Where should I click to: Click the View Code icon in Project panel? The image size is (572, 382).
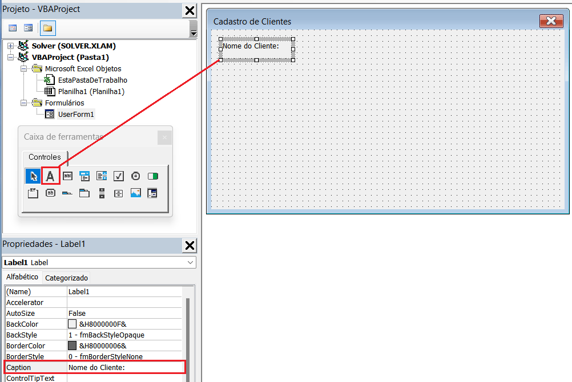[x=13, y=28]
